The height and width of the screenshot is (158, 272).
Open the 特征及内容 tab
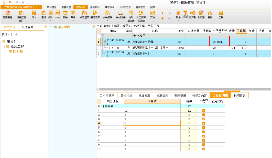coord(199,96)
